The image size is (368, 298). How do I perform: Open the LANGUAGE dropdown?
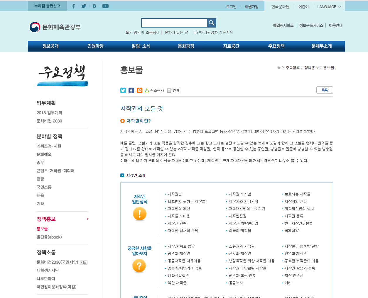coord(329,6)
